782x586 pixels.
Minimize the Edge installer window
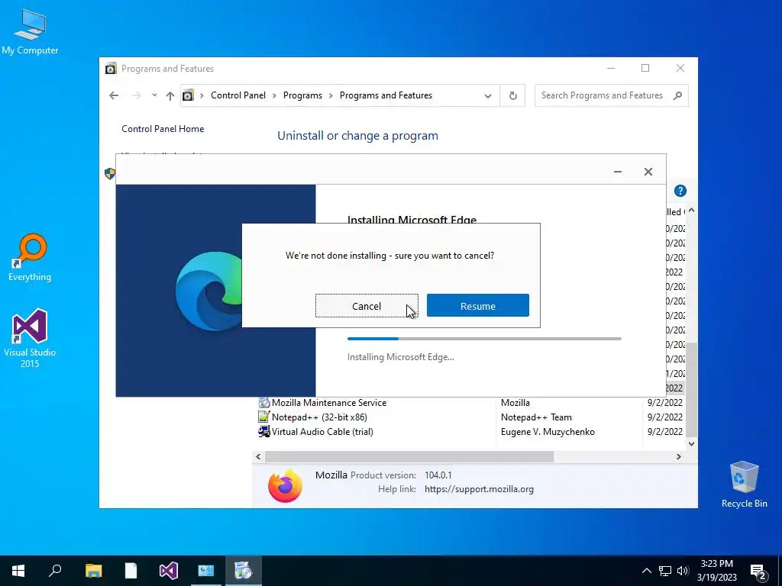coord(617,172)
